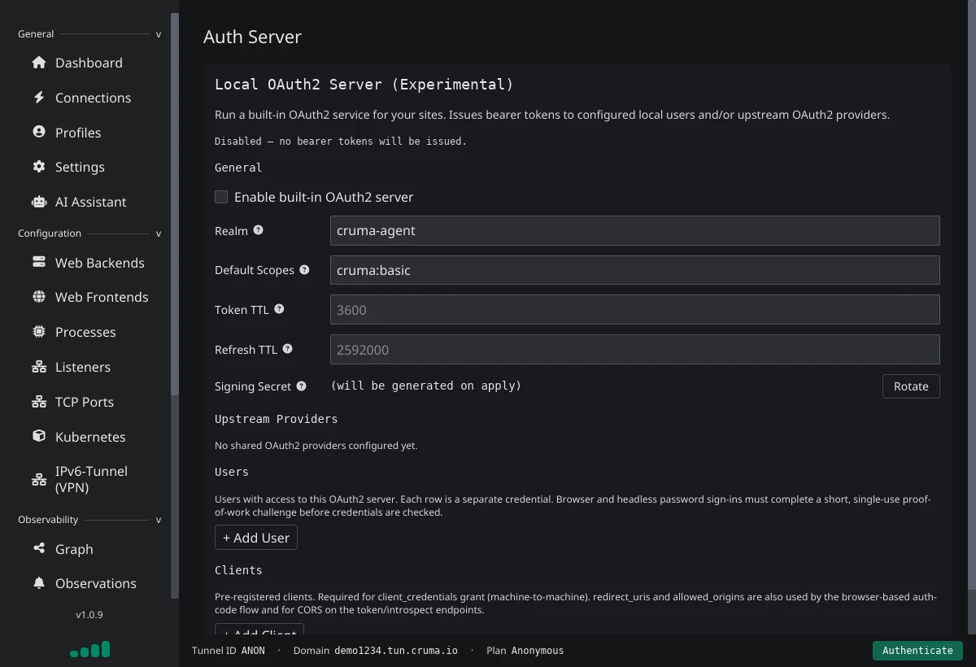Click the AI Assistant robot icon
Viewport: 976px width, 667px height.
tap(39, 202)
